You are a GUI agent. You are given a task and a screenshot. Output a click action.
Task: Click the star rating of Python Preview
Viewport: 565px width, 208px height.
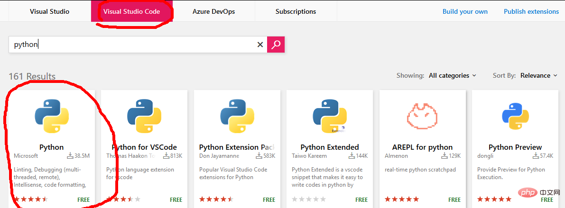coord(494,199)
